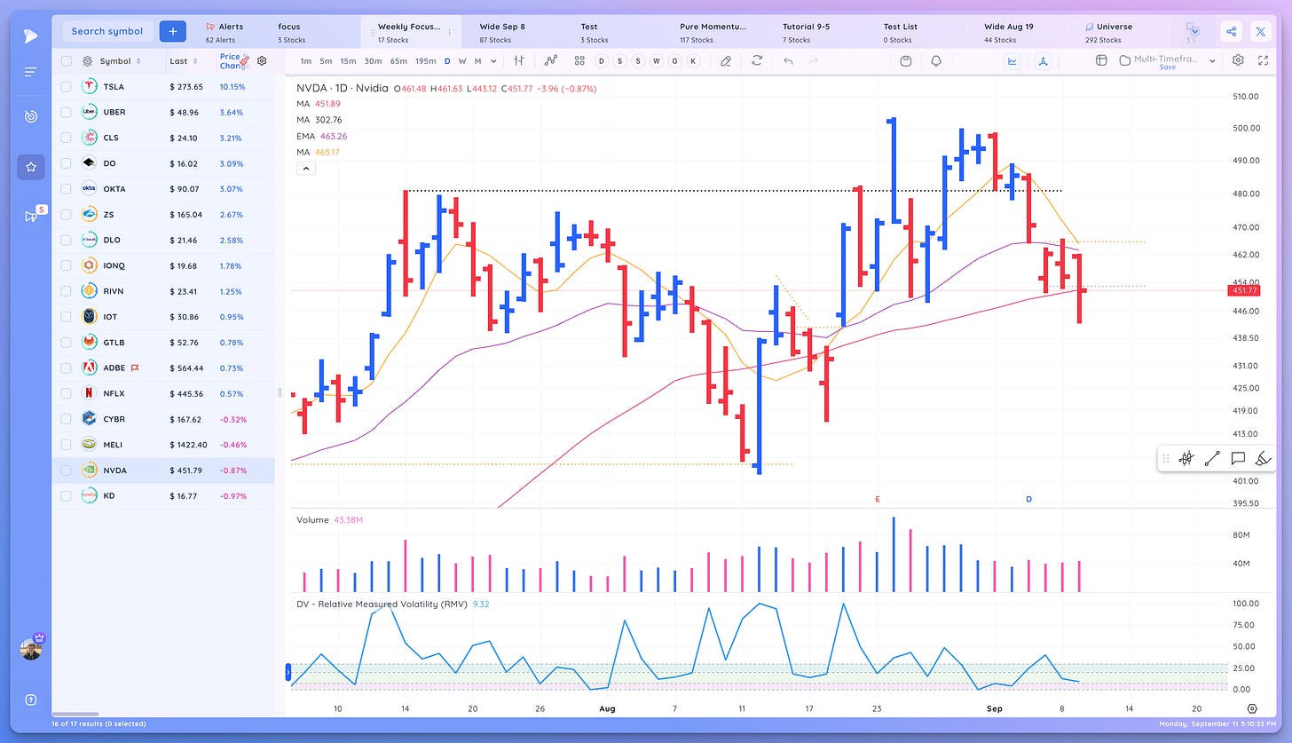Sort by the Symbol column header
Viewport: 1292px width, 743px height.
pyautogui.click(x=120, y=61)
